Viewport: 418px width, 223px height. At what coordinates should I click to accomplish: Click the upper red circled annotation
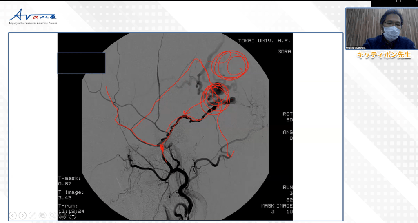pos(229,64)
